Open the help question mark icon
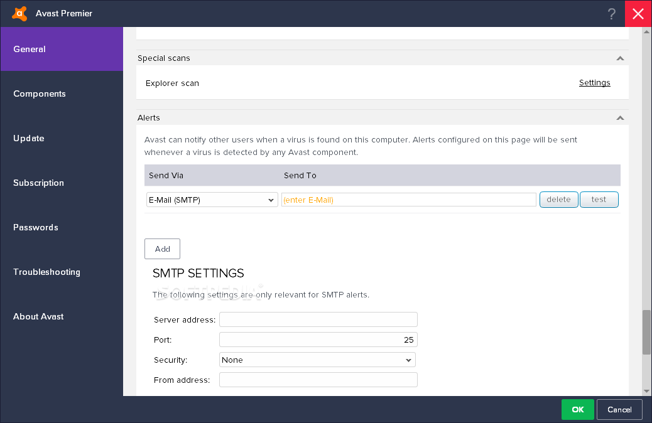The width and height of the screenshot is (652, 423). [612, 14]
